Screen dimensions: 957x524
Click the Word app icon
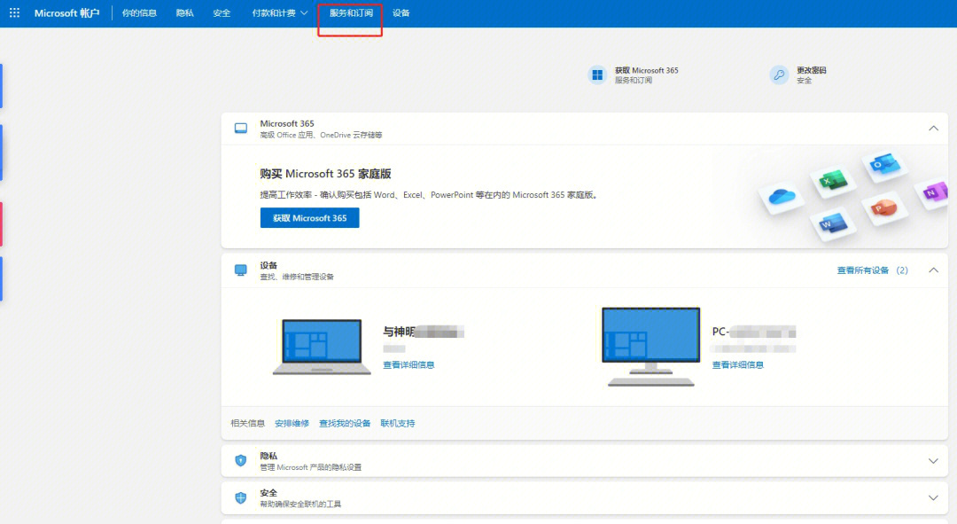832,223
